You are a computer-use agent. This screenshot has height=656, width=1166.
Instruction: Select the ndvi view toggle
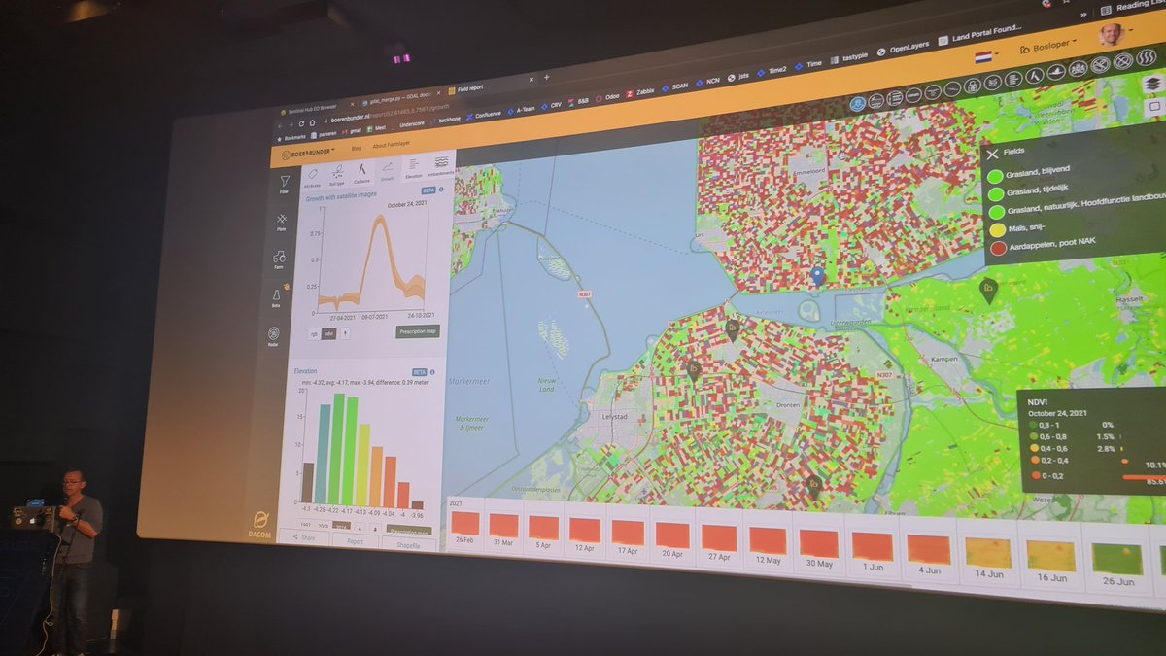pos(328,334)
